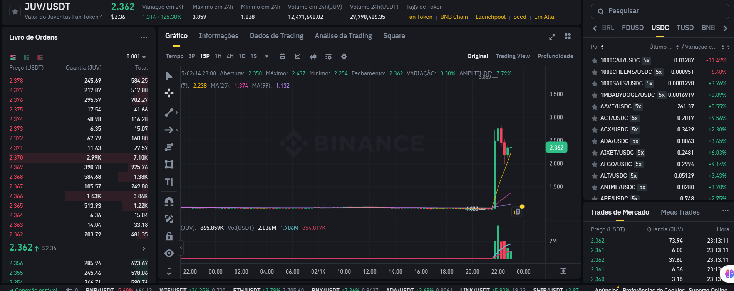Change candlestick chart style
Image resolution: width=734 pixels, height=291 pixels.
313,57
